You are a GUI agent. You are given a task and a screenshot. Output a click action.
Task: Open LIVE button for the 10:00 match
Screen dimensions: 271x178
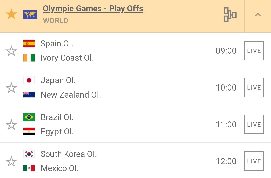[x=254, y=87]
